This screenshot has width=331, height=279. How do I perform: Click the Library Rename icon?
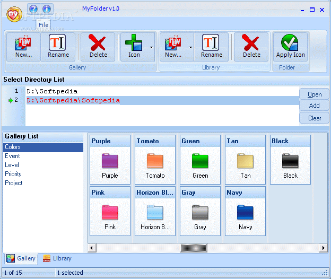tap(211, 42)
